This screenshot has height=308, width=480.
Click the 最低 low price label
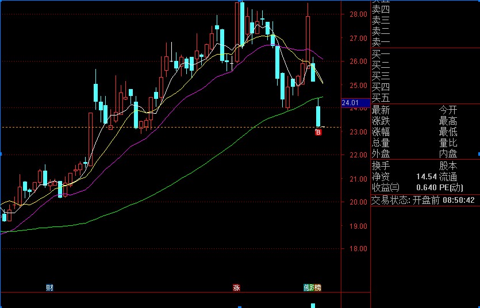click(x=448, y=132)
